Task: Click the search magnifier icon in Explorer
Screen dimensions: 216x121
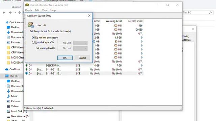Action: click(x=210, y=13)
